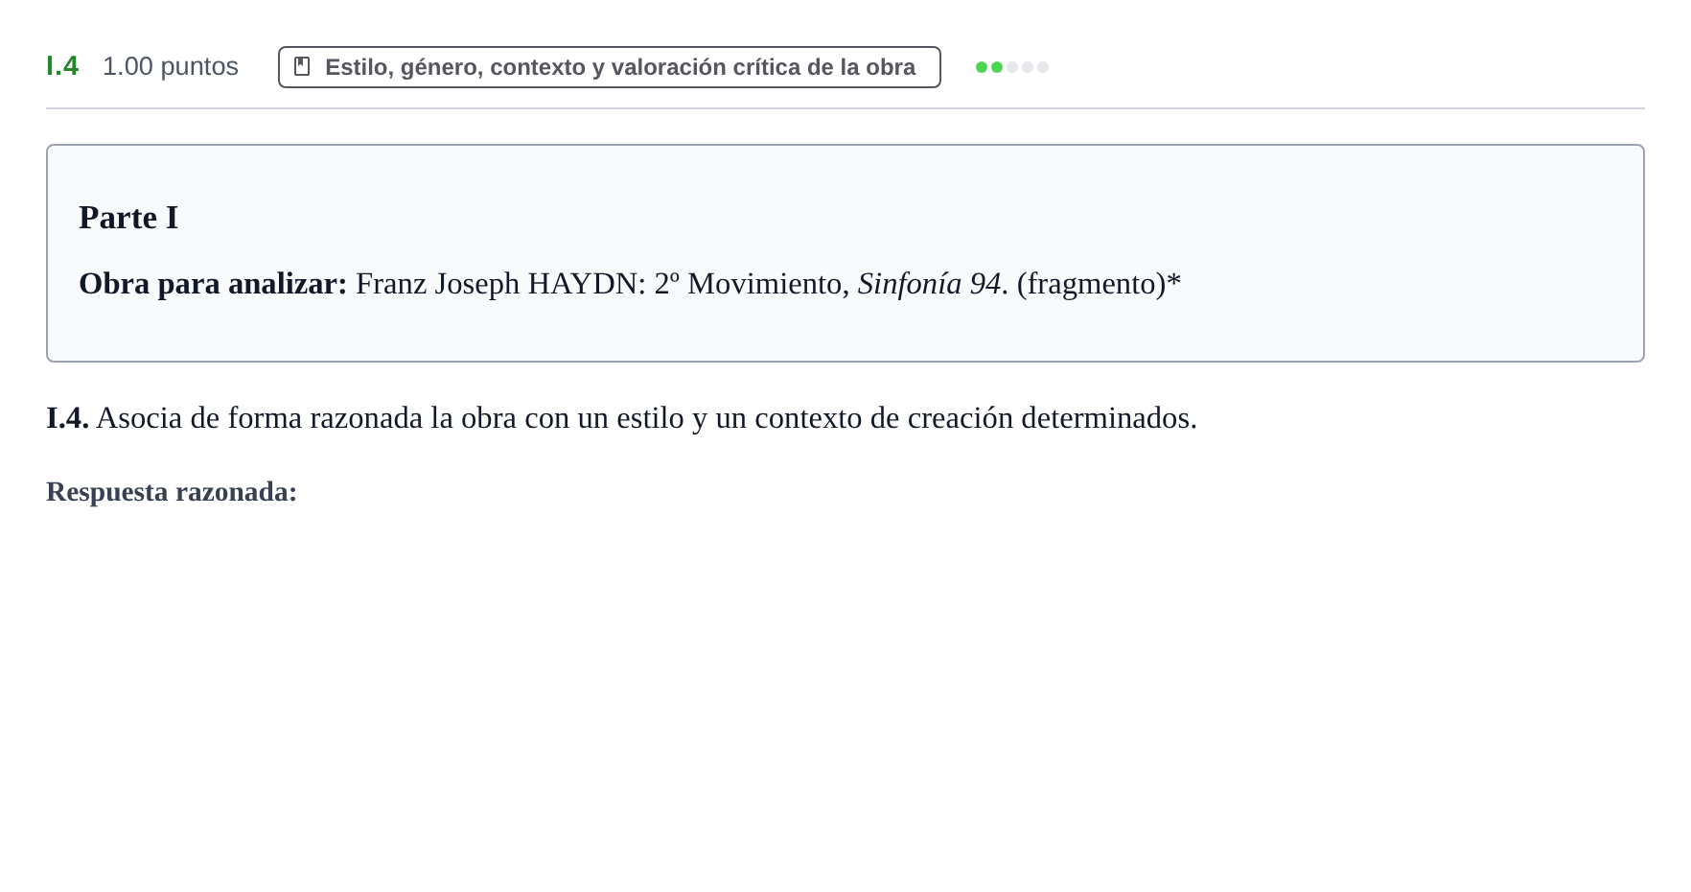
Task: Click the five-dot difficulty indicator
Action: click(x=1012, y=67)
